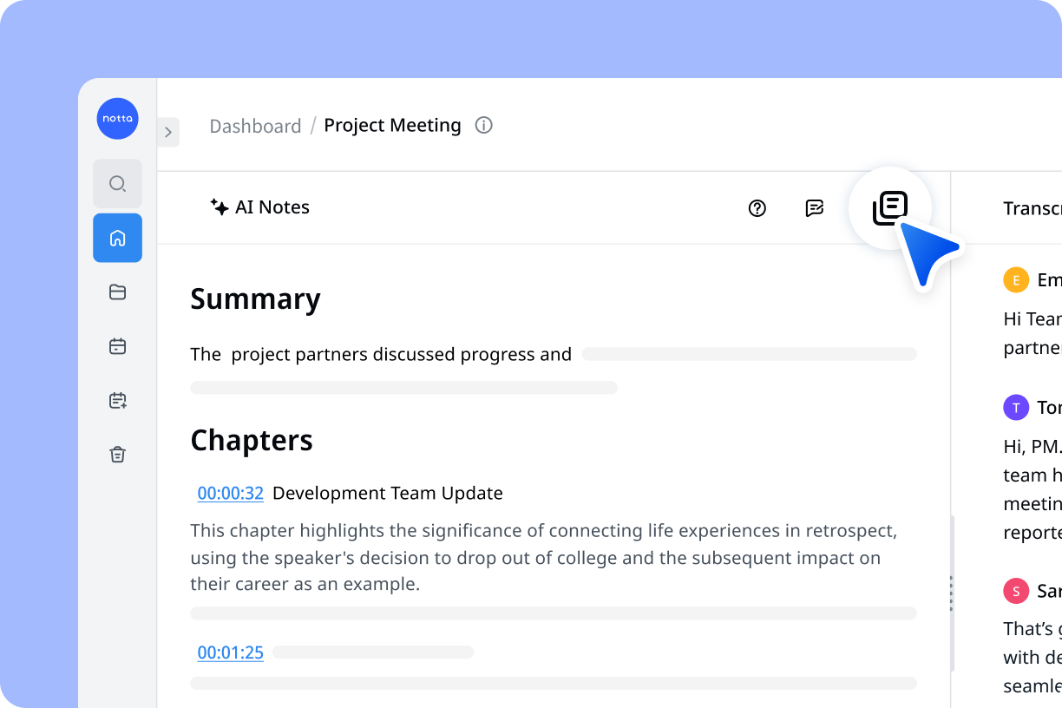The image size is (1062, 708).
Task: Jump to timestamp 00:01:25
Action: tap(231, 652)
